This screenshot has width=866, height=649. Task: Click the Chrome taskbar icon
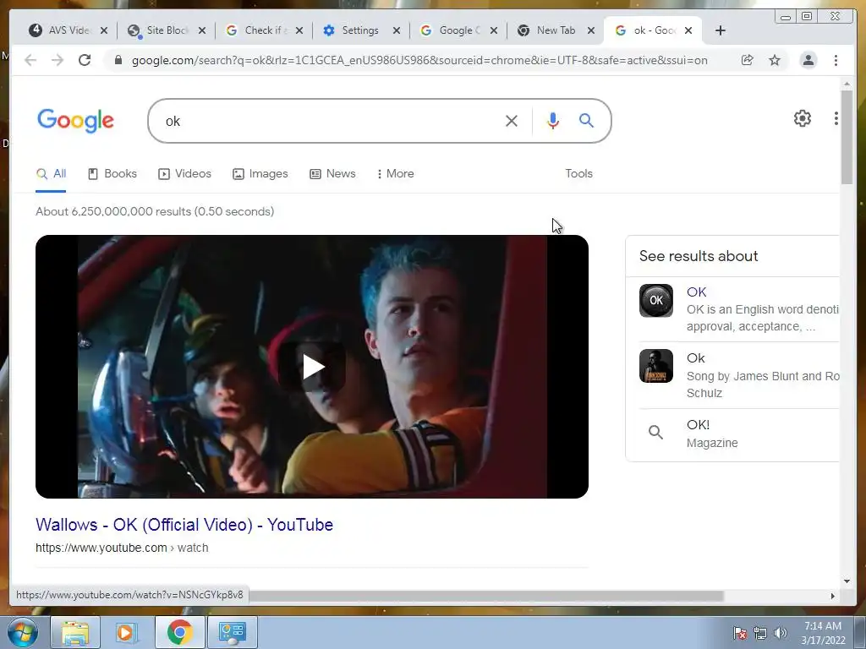(179, 632)
